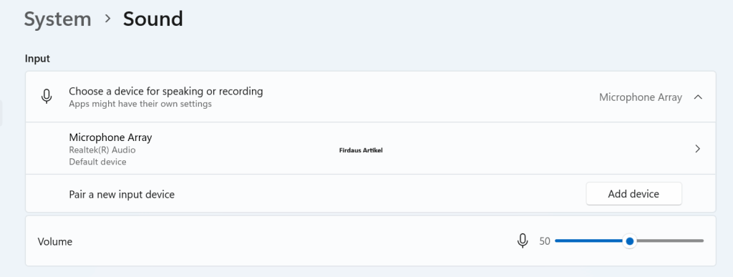This screenshot has height=277, width=733.
Task: Click the Input section heading
Action: click(x=37, y=59)
